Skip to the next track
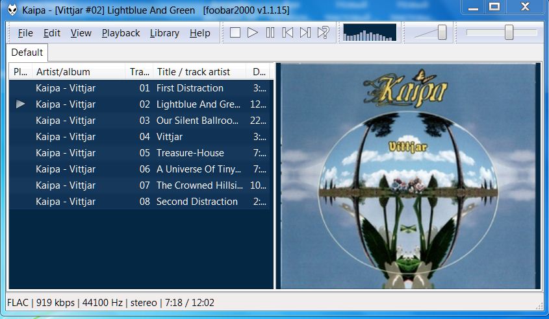 coord(305,32)
